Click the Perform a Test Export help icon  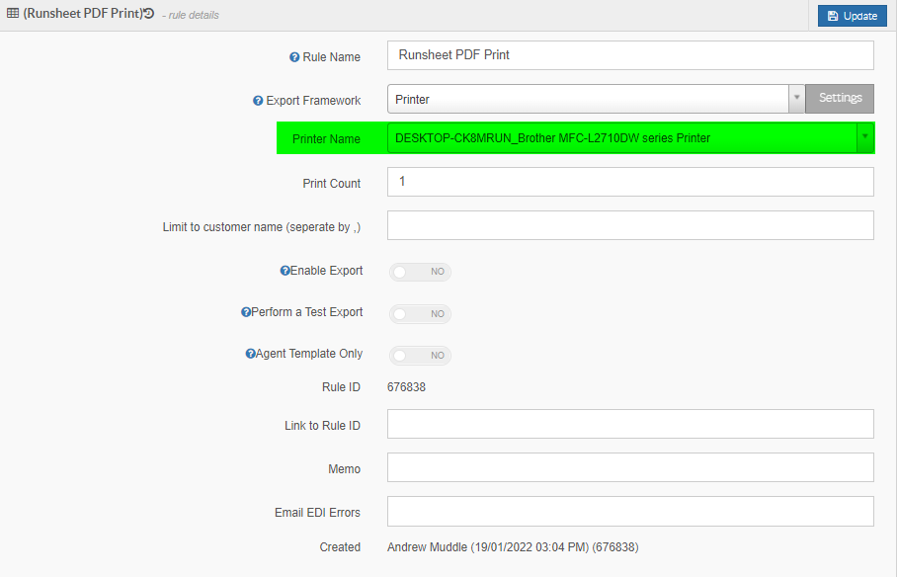pyautogui.click(x=246, y=312)
